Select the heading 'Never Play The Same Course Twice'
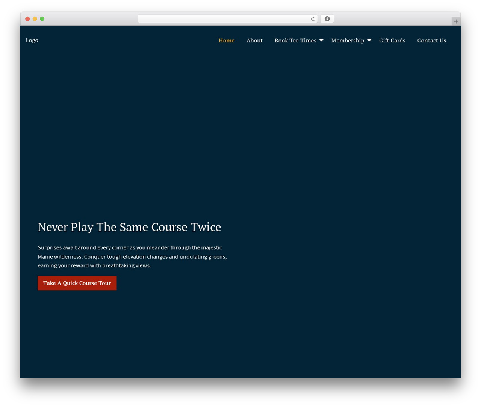Screen dimensions: 481x407 click(x=129, y=227)
